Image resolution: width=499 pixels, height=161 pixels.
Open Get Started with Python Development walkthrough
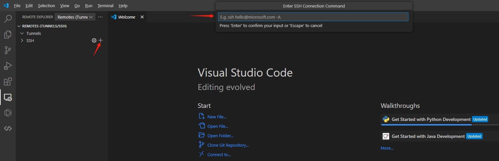(x=440, y=119)
